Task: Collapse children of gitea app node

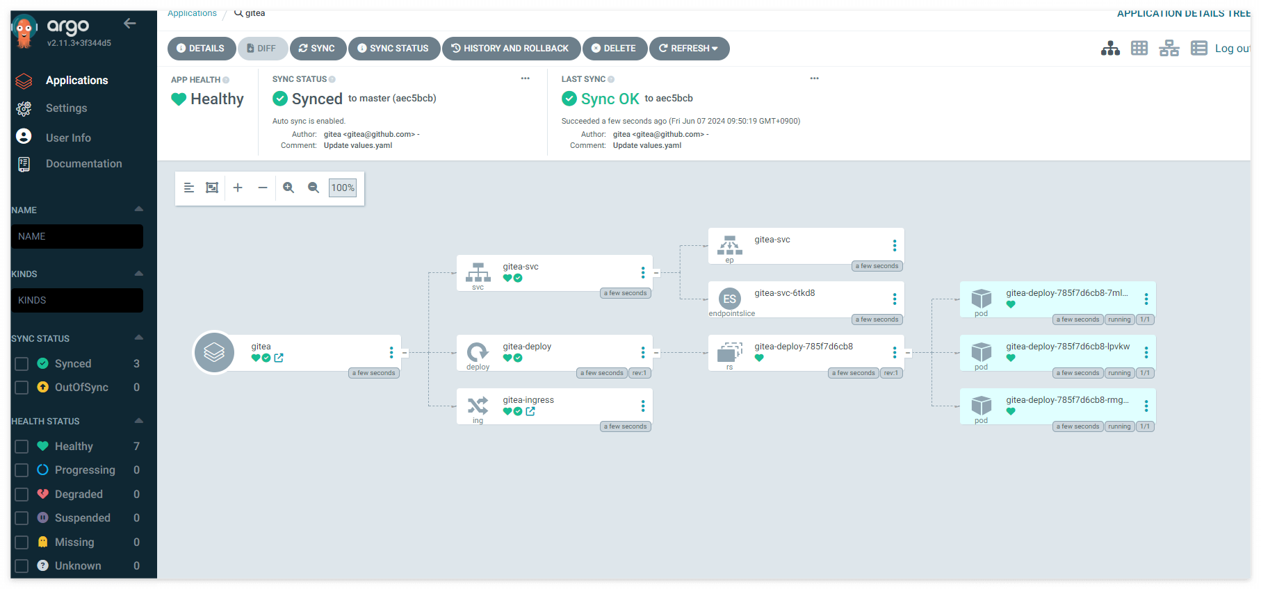Action: (x=405, y=353)
